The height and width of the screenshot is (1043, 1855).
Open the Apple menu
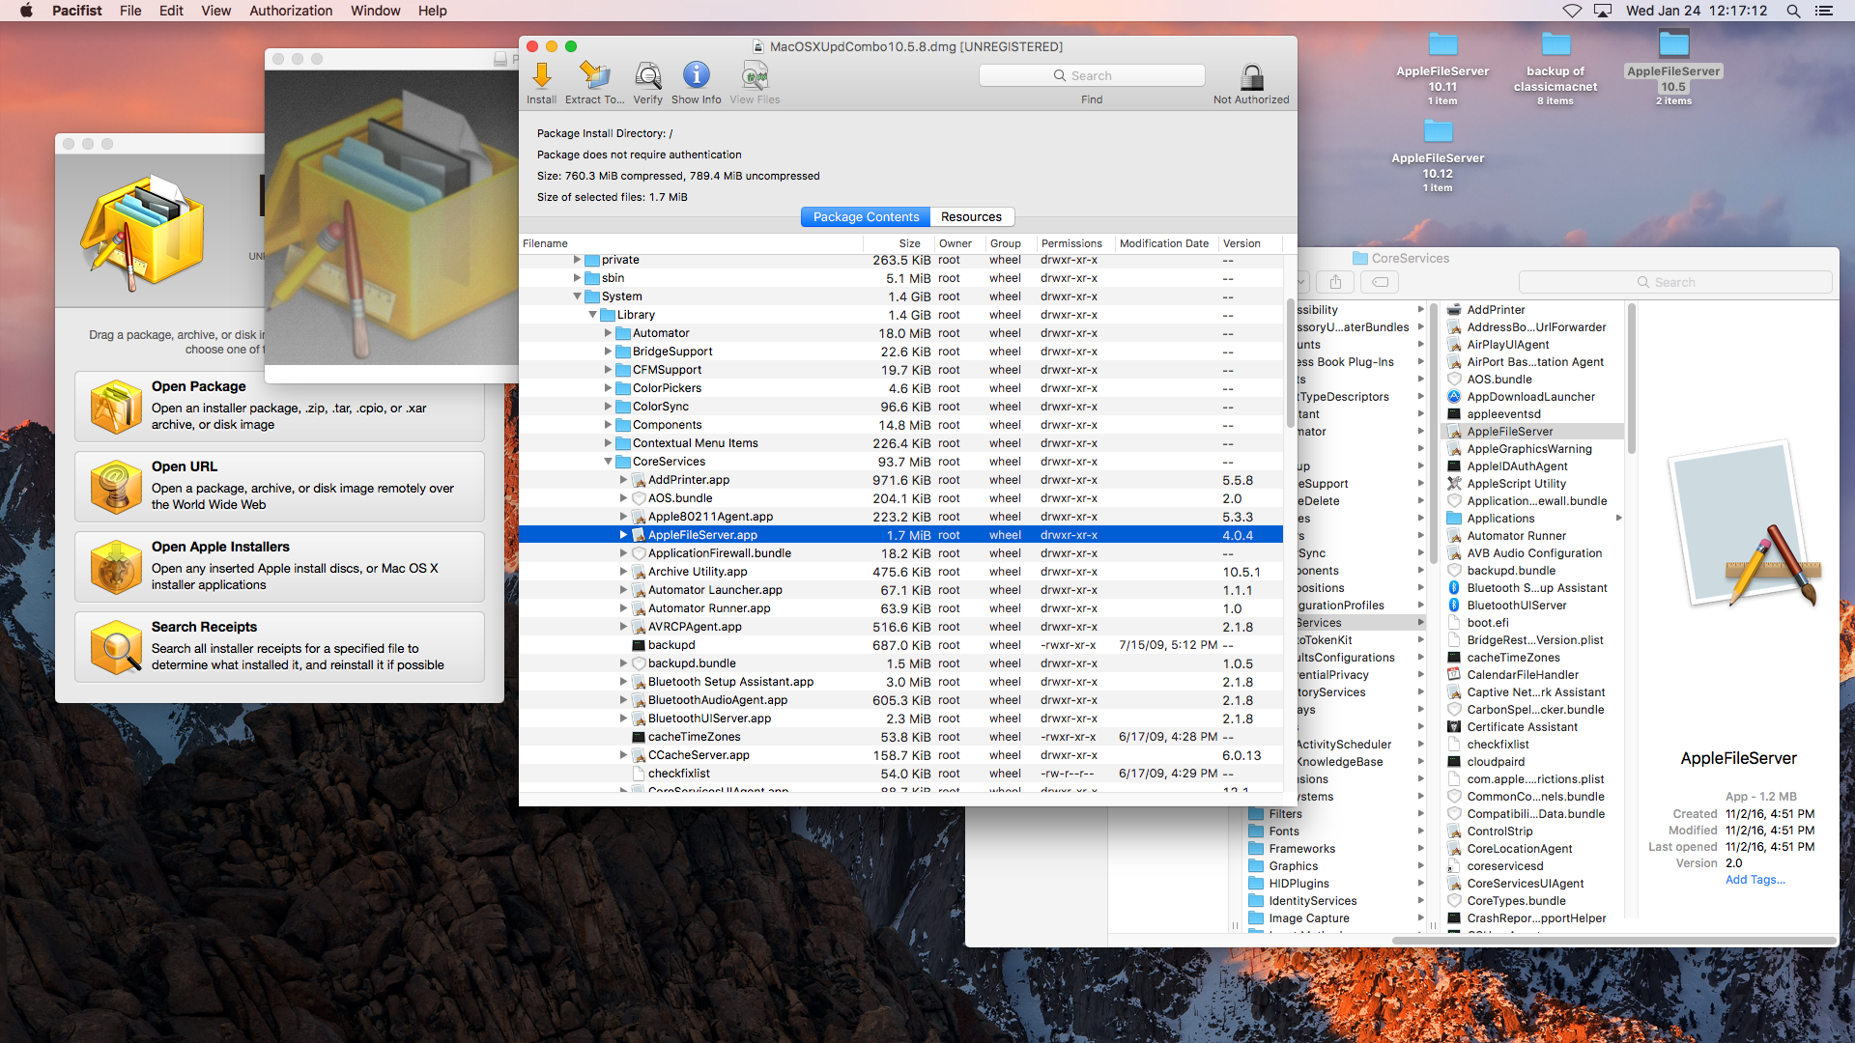[x=26, y=11]
